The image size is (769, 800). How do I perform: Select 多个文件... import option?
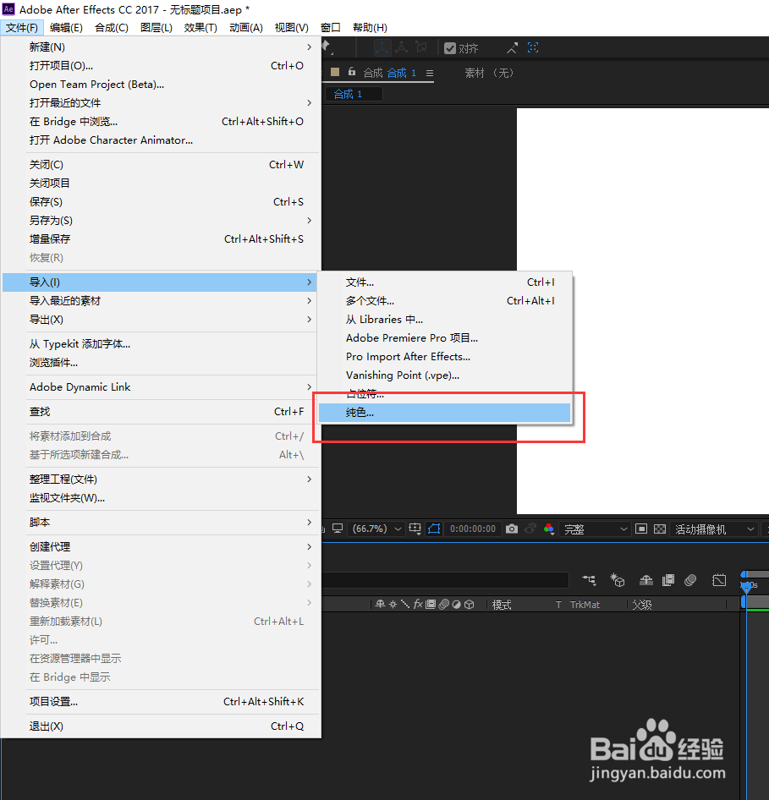pyautogui.click(x=444, y=301)
